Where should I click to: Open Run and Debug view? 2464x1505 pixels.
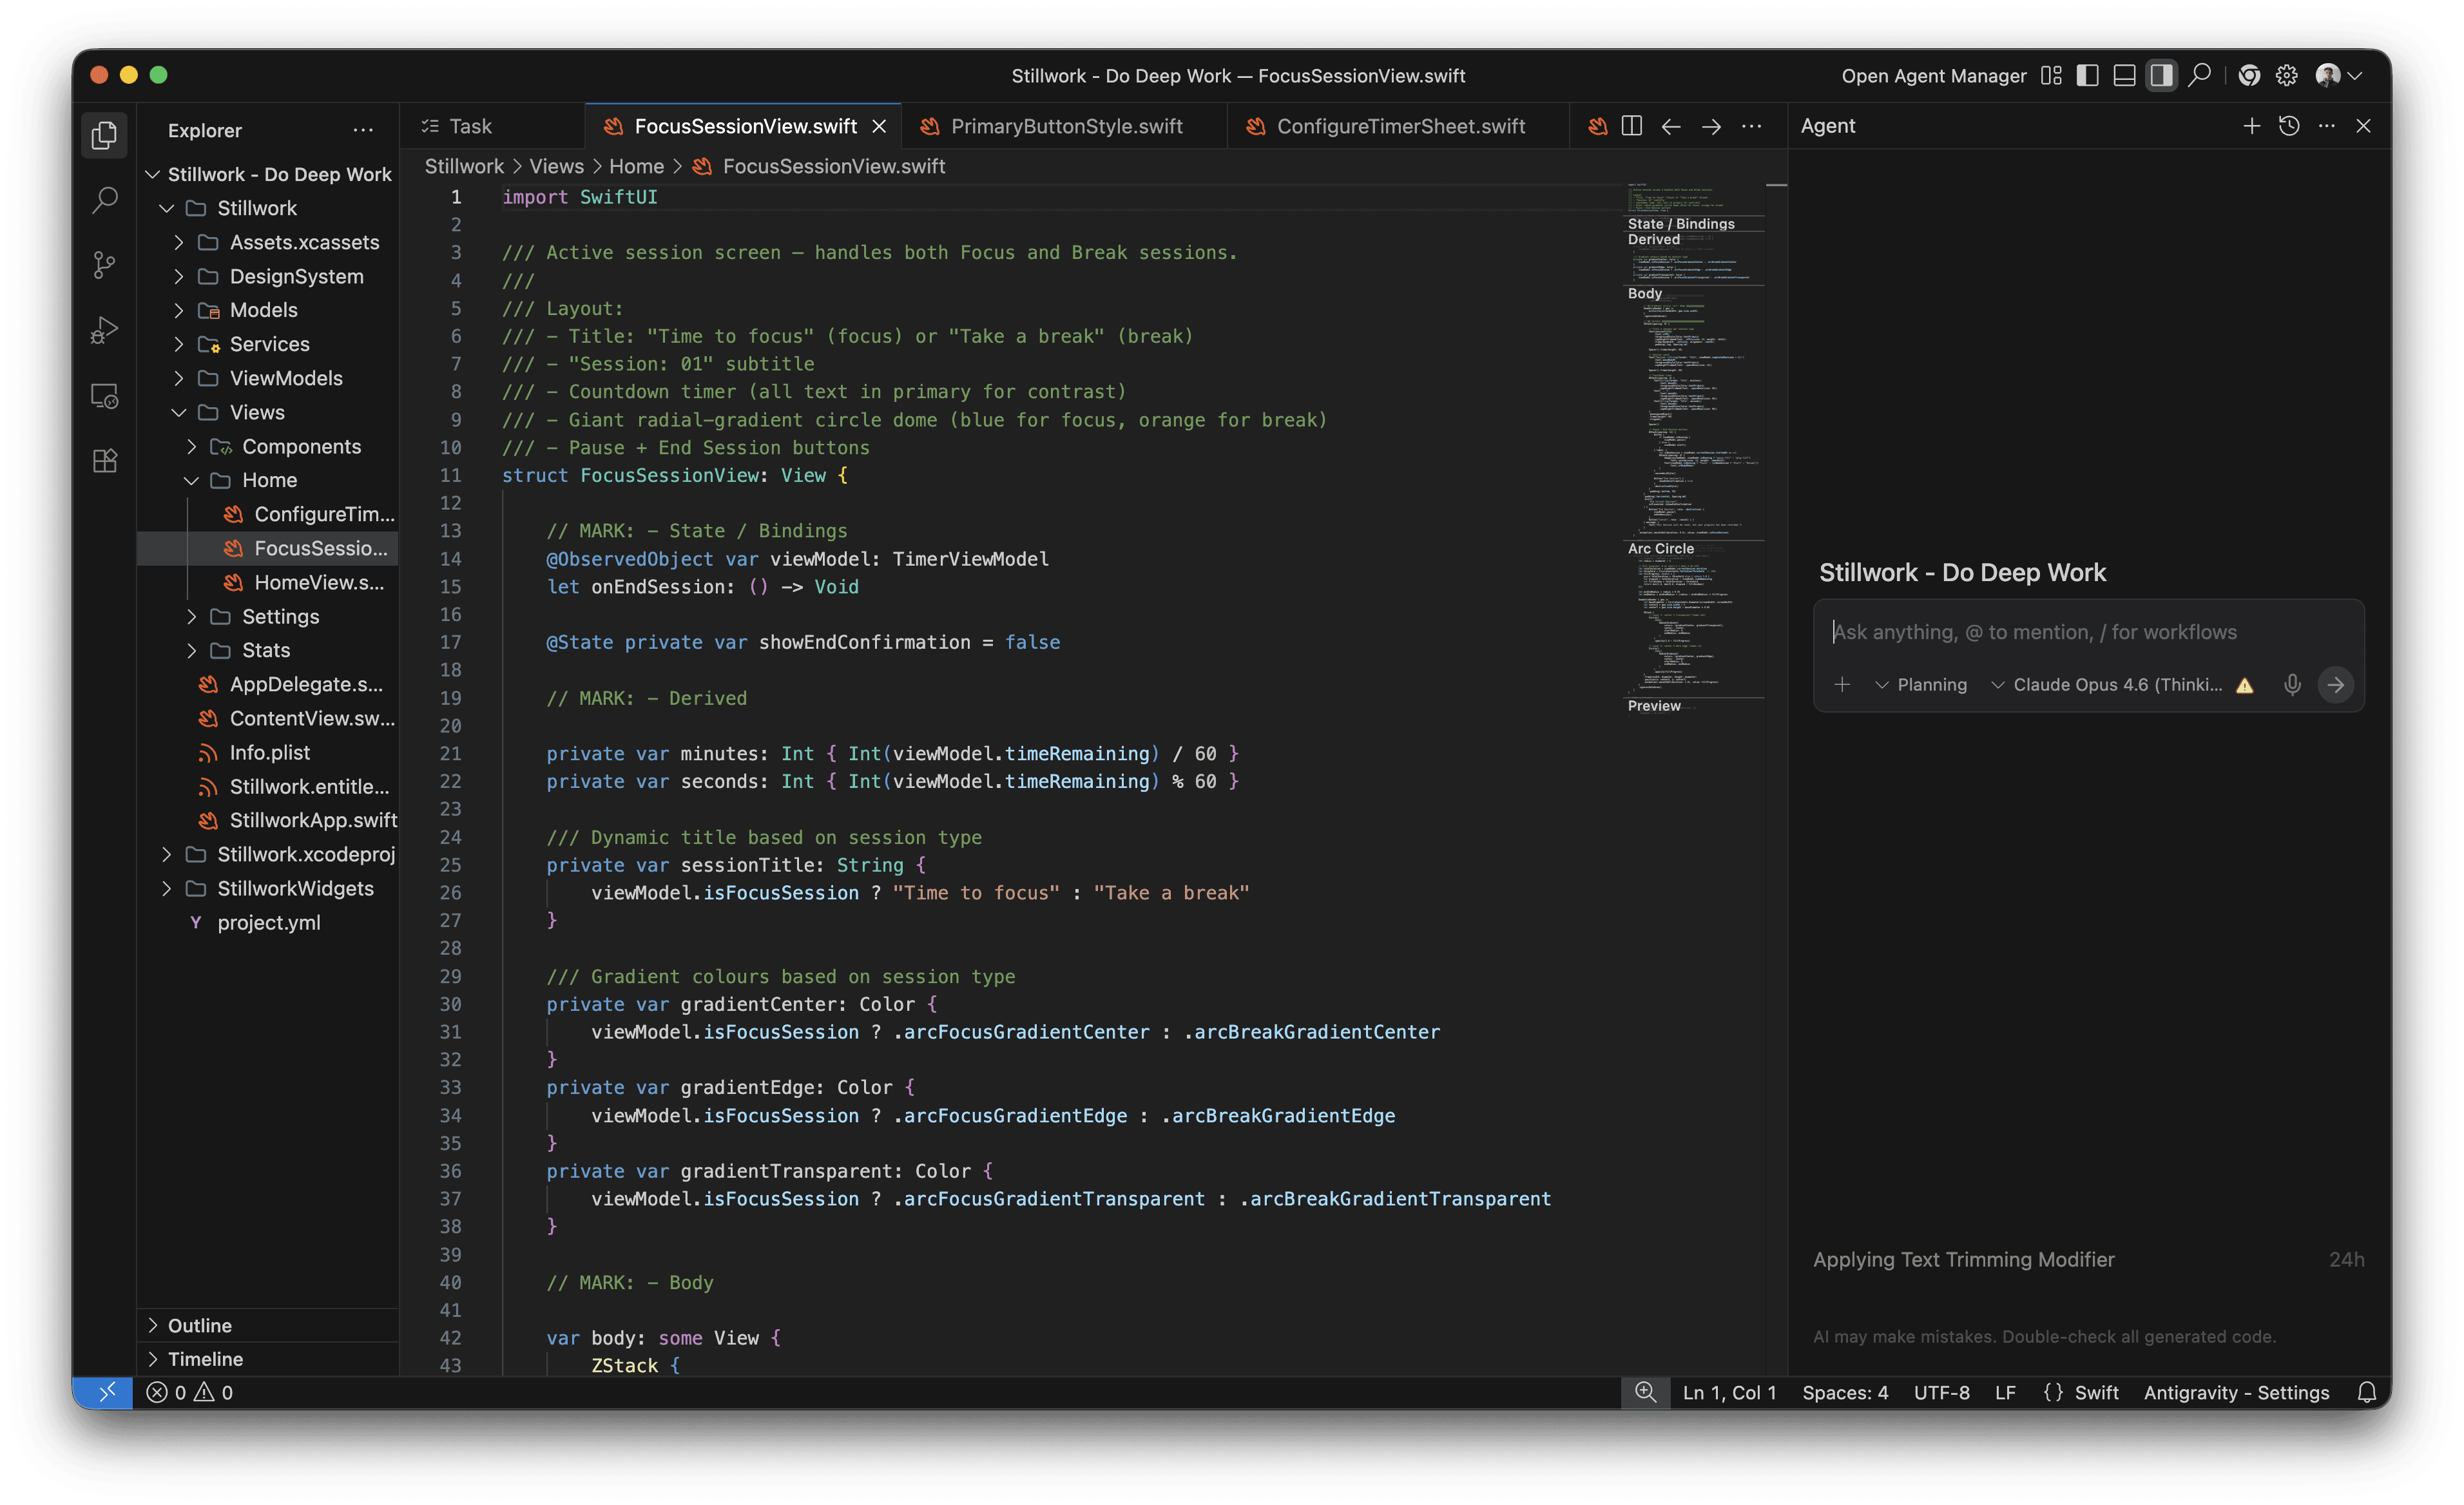(104, 330)
